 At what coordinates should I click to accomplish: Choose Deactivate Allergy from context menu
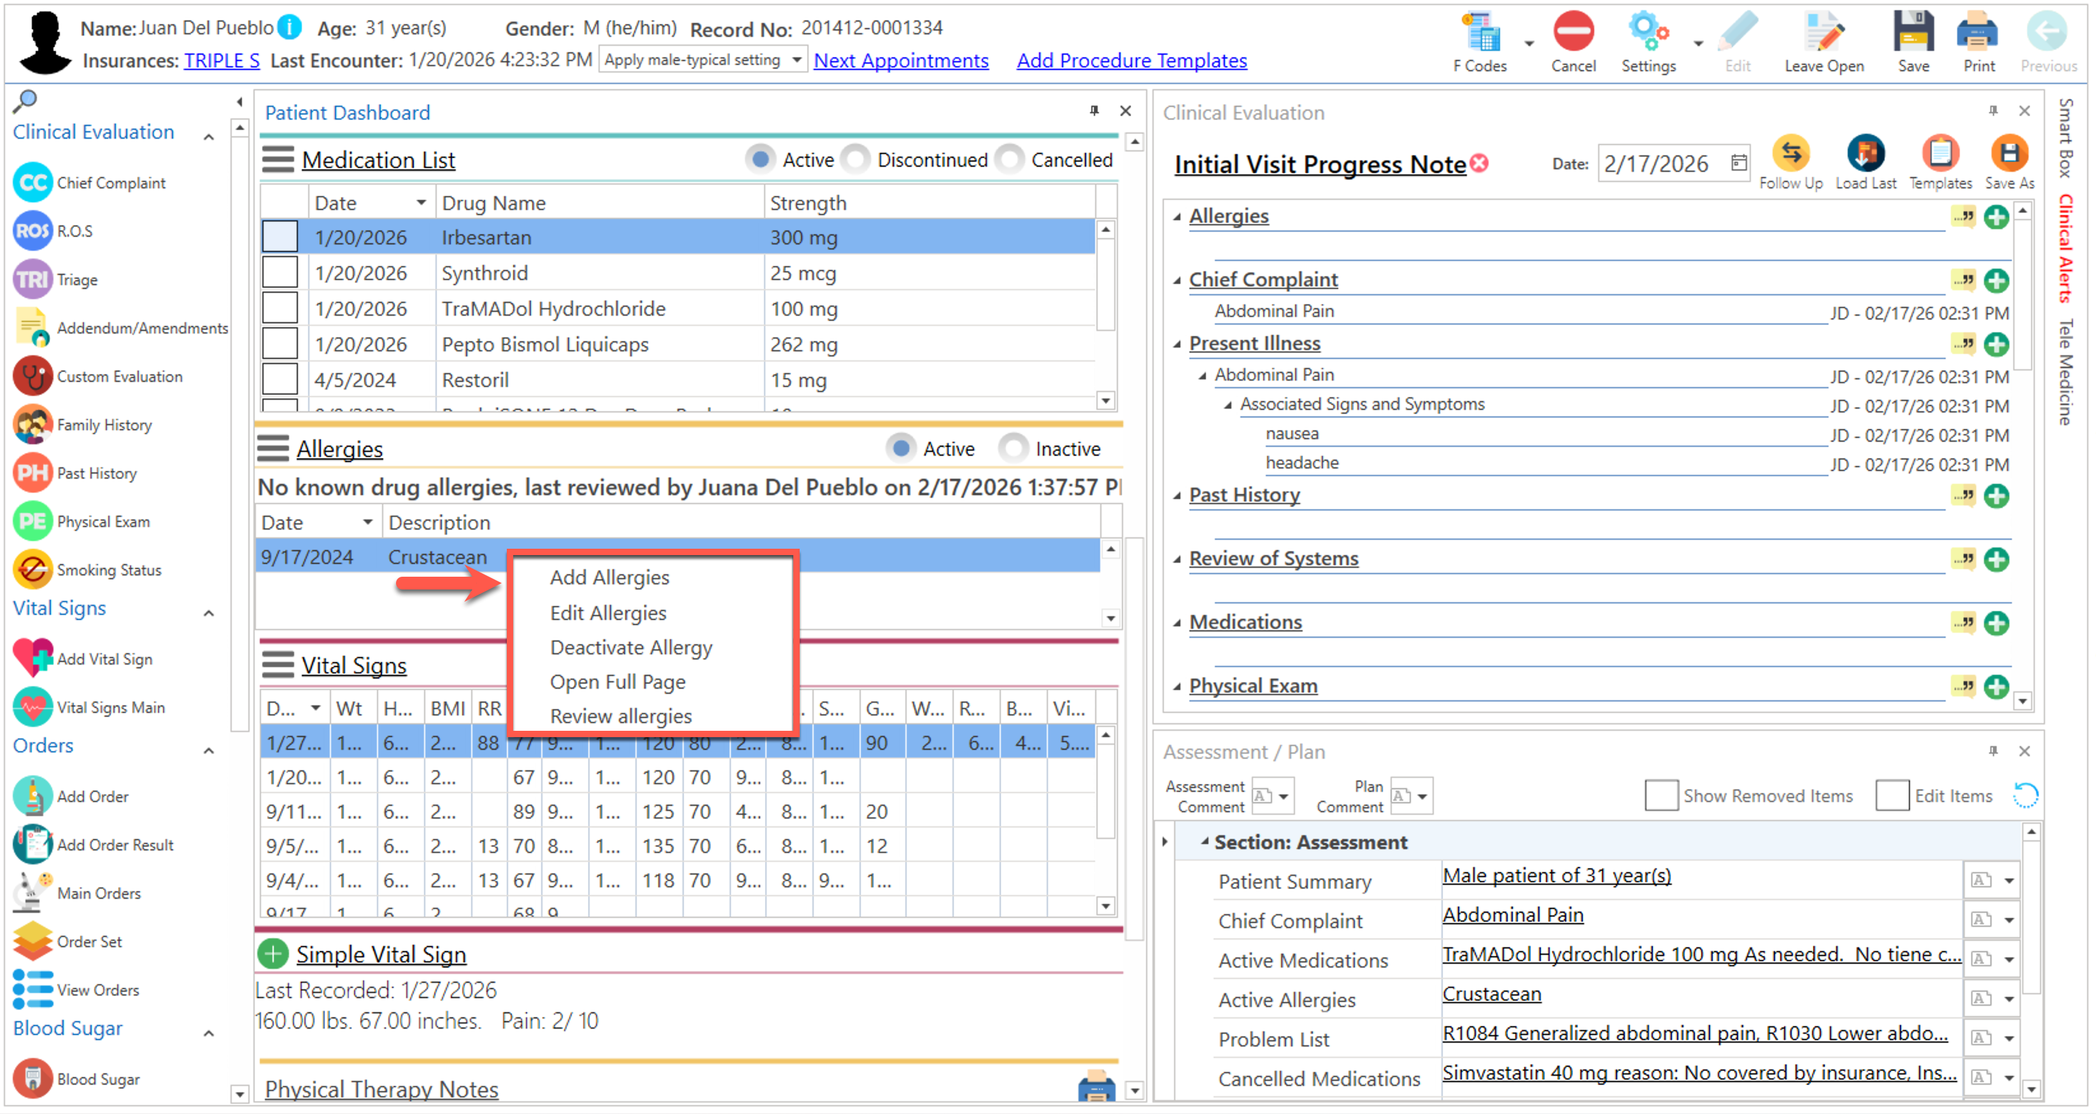[630, 648]
